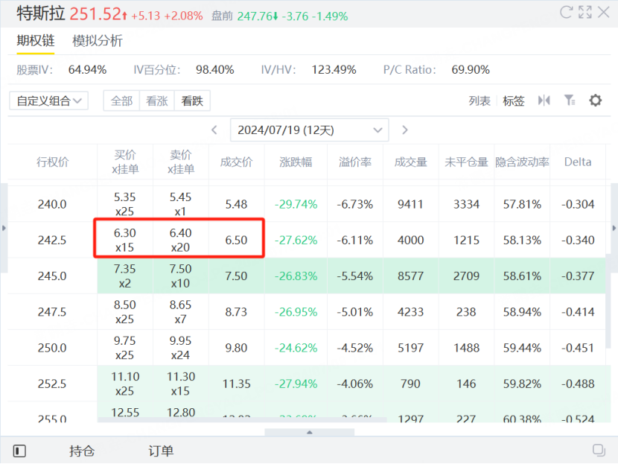The height and width of the screenshot is (464, 618).
Task: Sort by 隐含波动率 column header
Action: tap(522, 162)
